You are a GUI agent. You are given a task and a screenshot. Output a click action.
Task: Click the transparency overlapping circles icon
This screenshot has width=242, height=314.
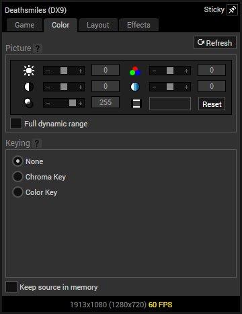point(29,103)
